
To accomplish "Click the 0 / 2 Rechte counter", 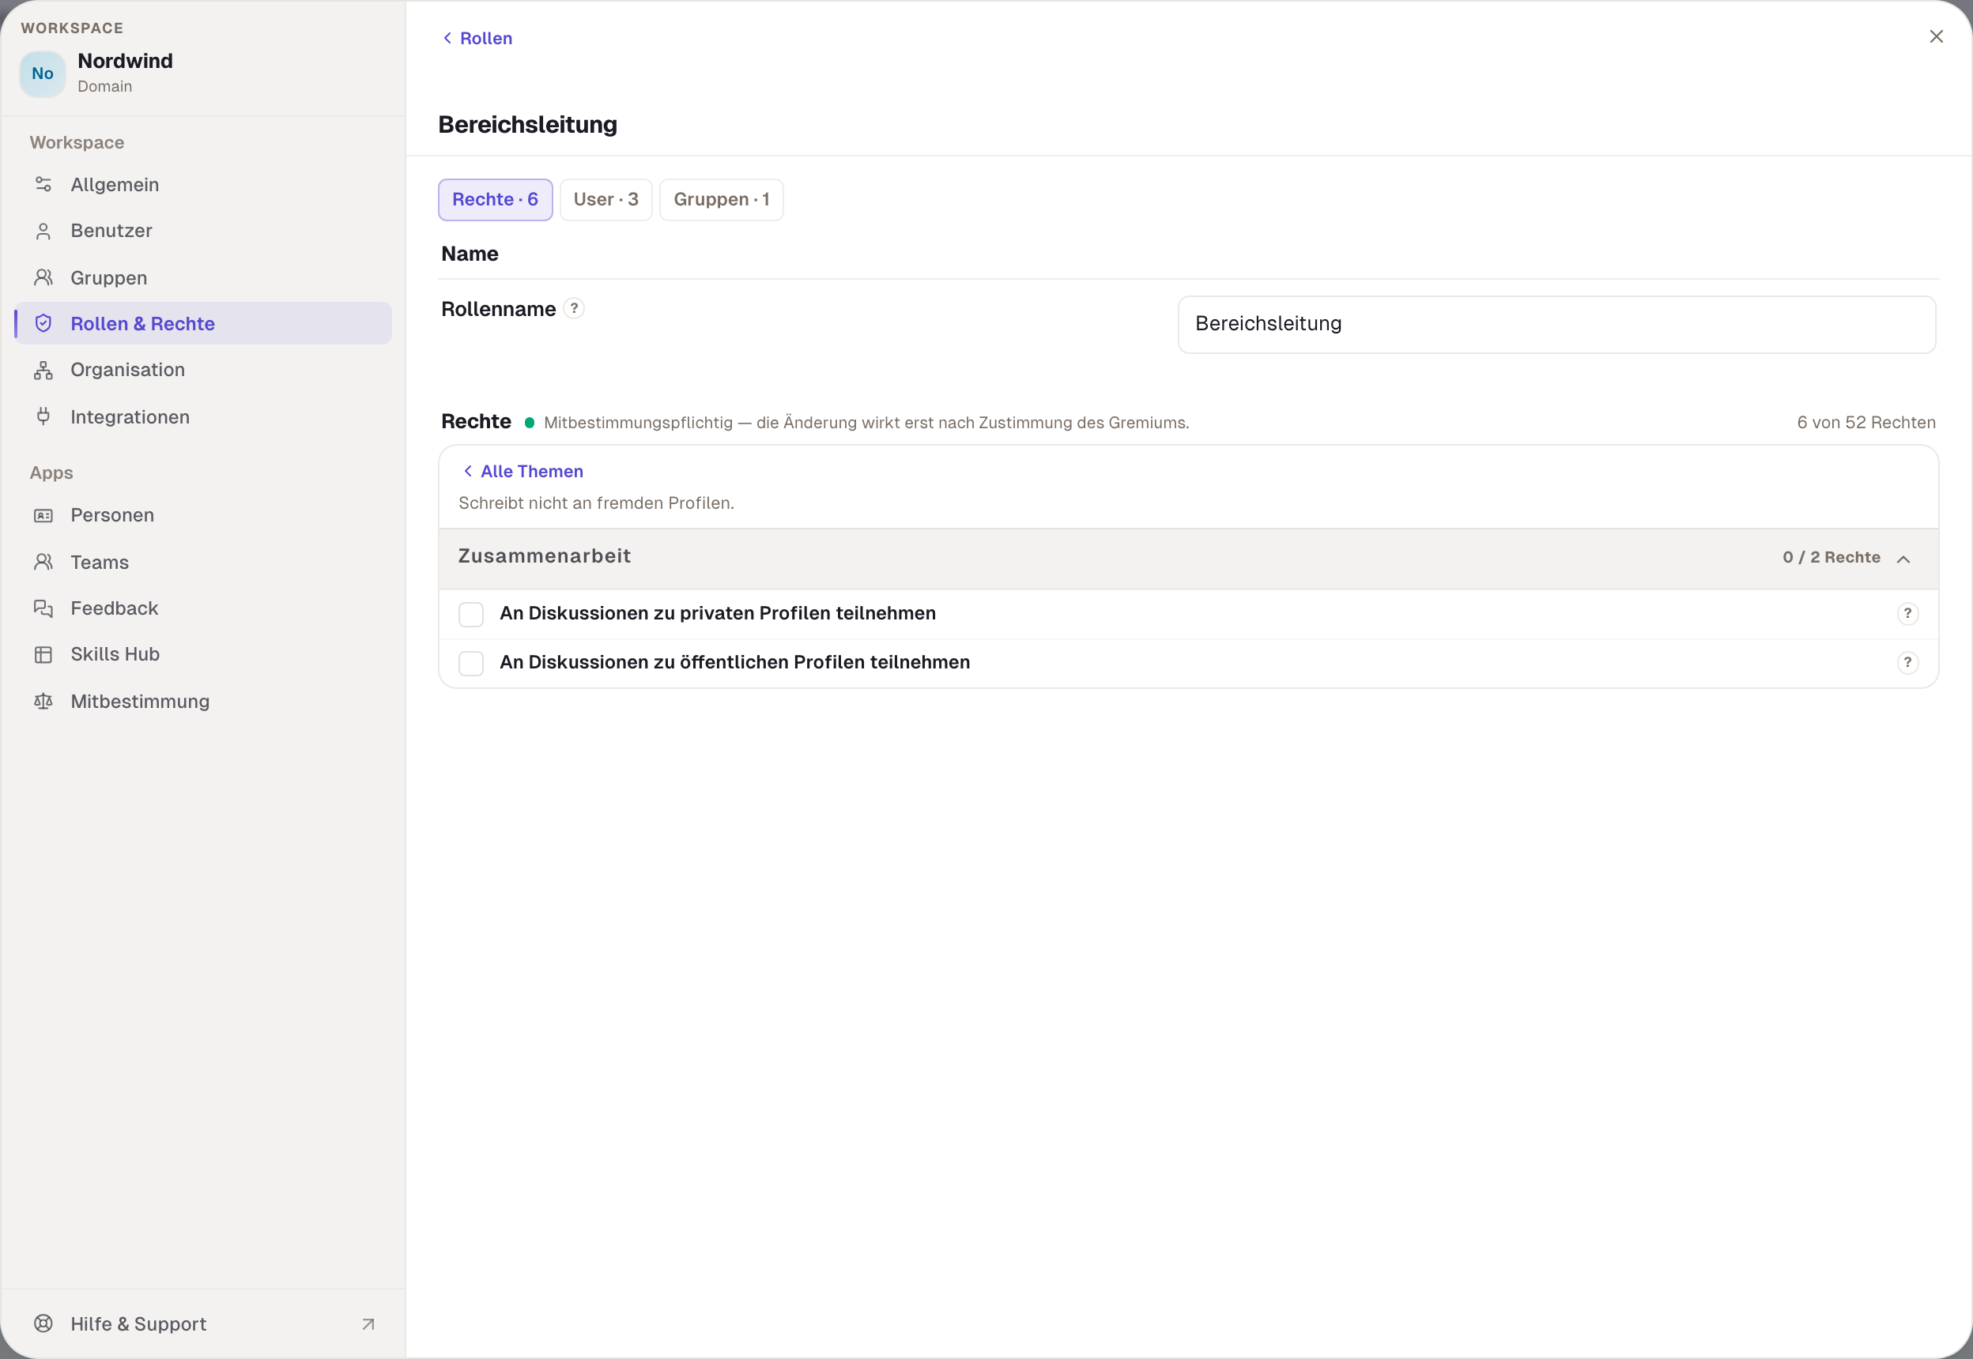I will tap(1832, 557).
